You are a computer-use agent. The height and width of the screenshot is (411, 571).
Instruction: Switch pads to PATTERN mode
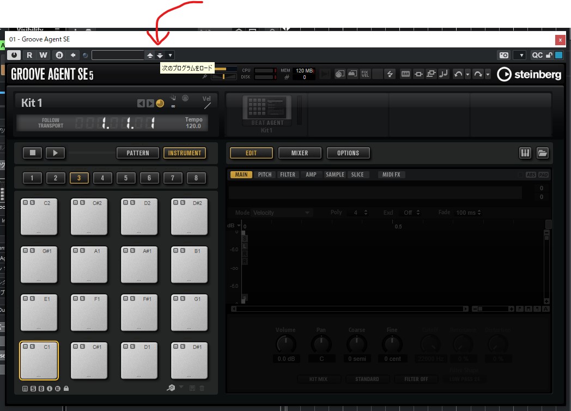[x=138, y=153]
